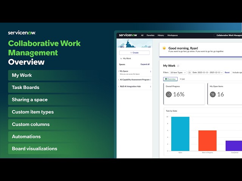Screen dimensions: 242x181
Task: Click the sun greeting icon
Action: (x=164, y=48)
